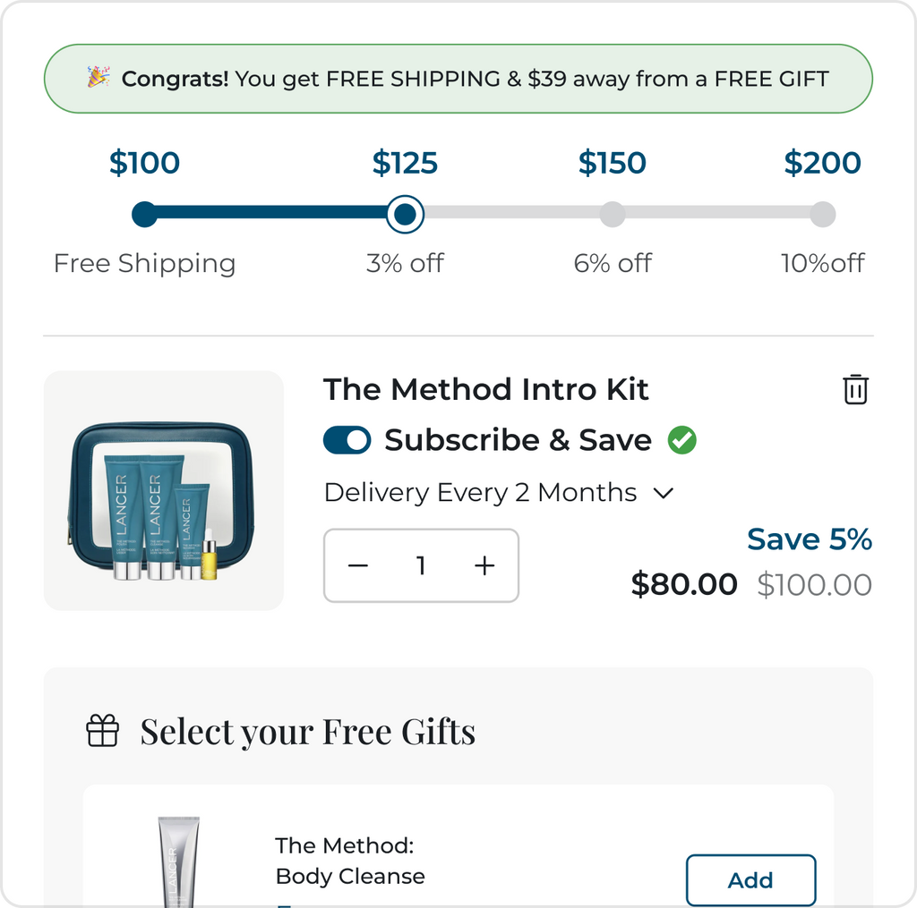The width and height of the screenshot is (917, 908).
Task: Click the $125 progress milestone marker
Action: click(406, 215)
